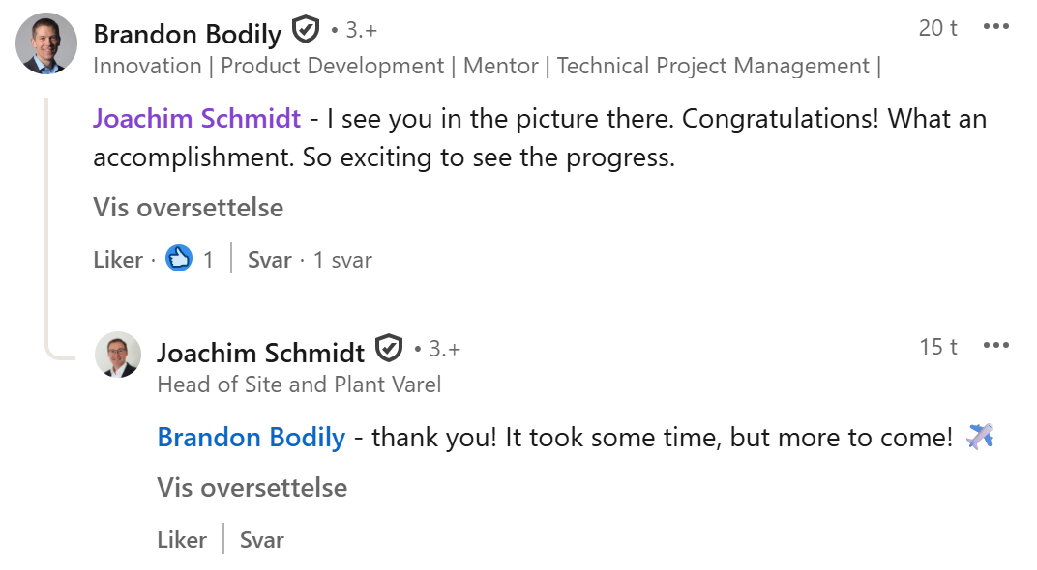Show translation of Brandon's comment
Screen dimensions: 1037x570
189,208
